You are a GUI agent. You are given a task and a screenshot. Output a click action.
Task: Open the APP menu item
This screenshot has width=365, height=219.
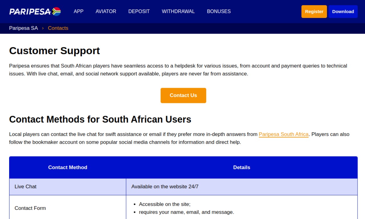click(x=78, y=11)
